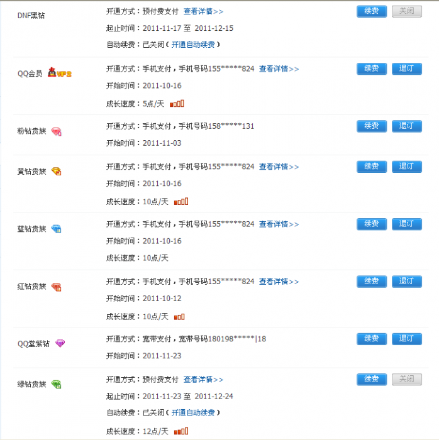Unsubscribe QQ会员 with 退订 button

click(407, 69)
